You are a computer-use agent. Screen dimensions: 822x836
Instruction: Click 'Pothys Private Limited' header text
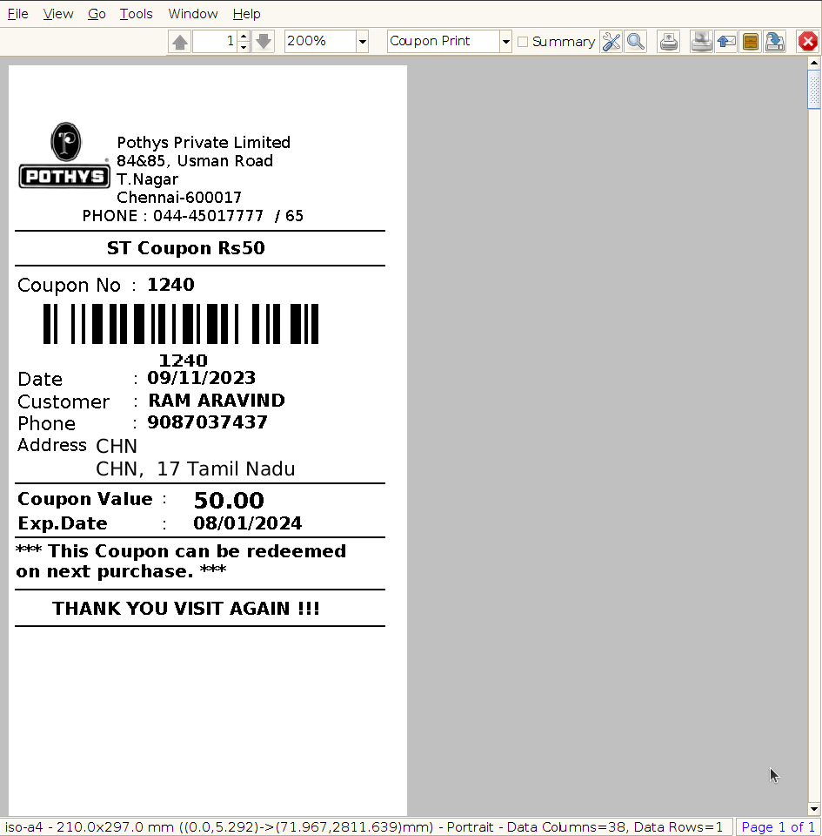(204, 142)
